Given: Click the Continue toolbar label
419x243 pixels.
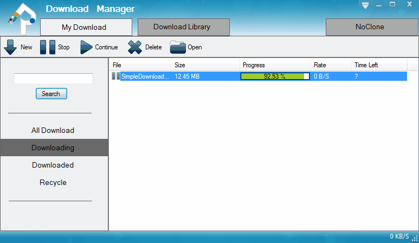Looking at the screenshot, I should click(x=106, y=47).
